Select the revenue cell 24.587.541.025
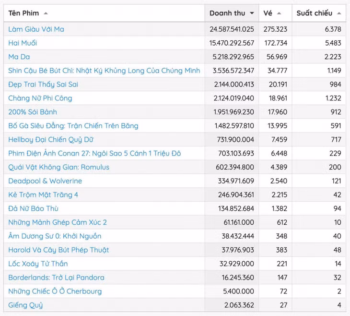The height and width of the screenshot is (316, 350). tap(232, 29)
